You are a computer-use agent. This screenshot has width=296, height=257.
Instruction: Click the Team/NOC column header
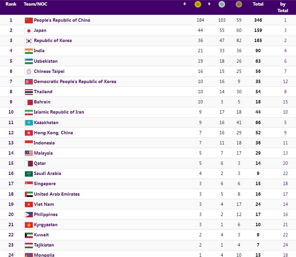coord(34,4)
